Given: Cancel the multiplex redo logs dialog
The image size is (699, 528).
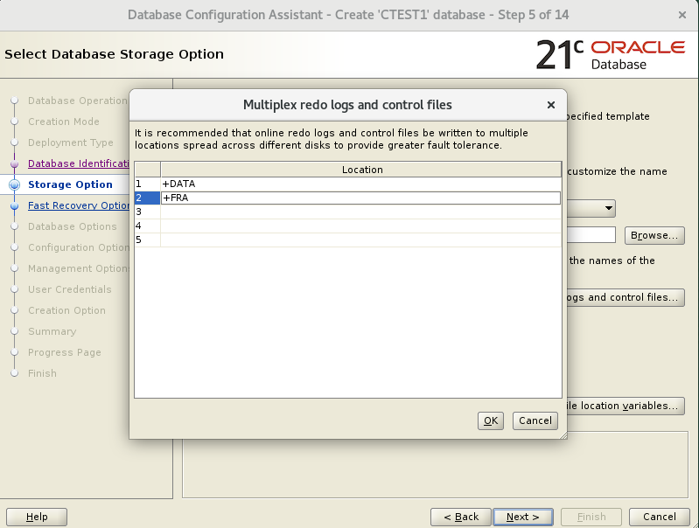Looking at the screenshot, I should point(535,420).
